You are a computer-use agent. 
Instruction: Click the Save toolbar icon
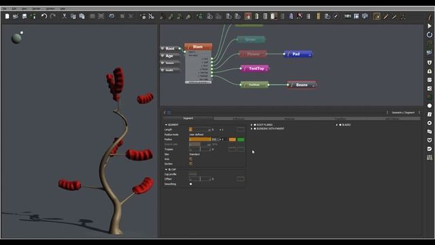point(24,16)
